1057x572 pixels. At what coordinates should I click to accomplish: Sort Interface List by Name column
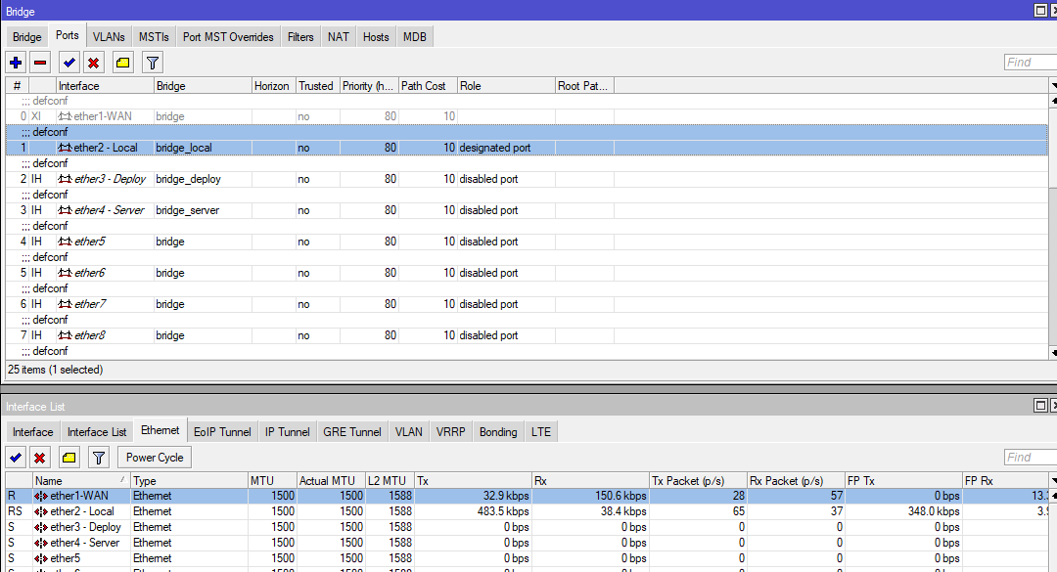(81, 480)
